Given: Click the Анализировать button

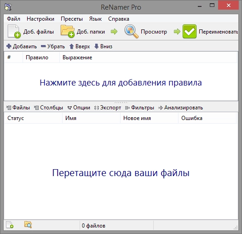Looking at the screenshot, I should (x=180, y=108).
